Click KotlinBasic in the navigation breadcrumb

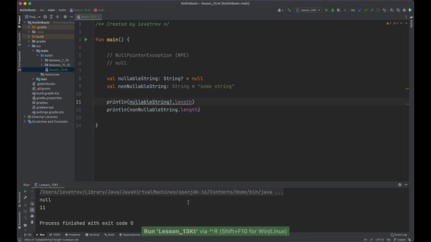point(28,10)
